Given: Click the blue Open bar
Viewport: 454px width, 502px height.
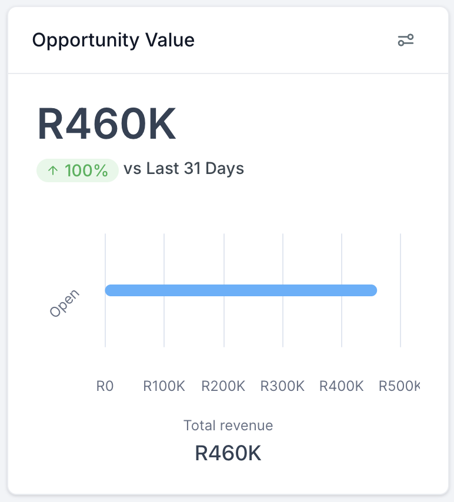Looking at the screenshot, I should coord(241,290).
